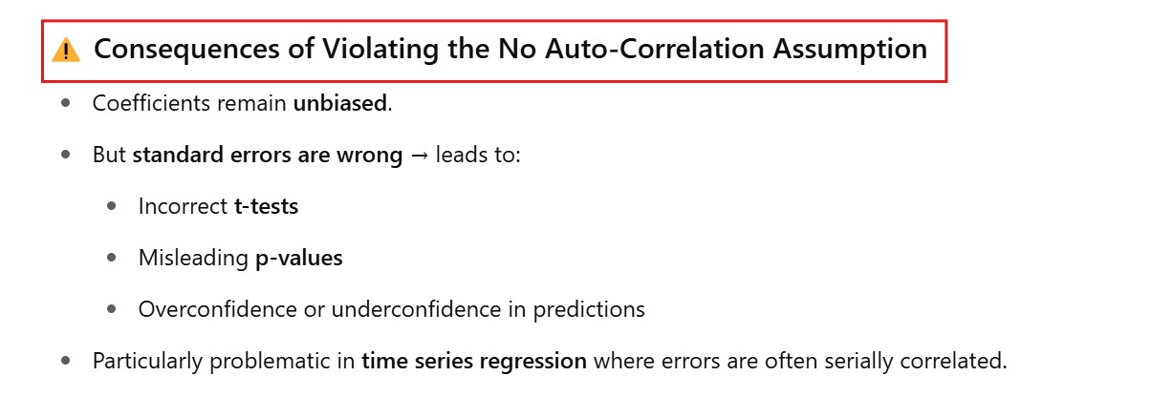Click the right arrow symbol before 'leads to'
Viewport: 1151px width, 418px height.
click(x=419, y=155)
